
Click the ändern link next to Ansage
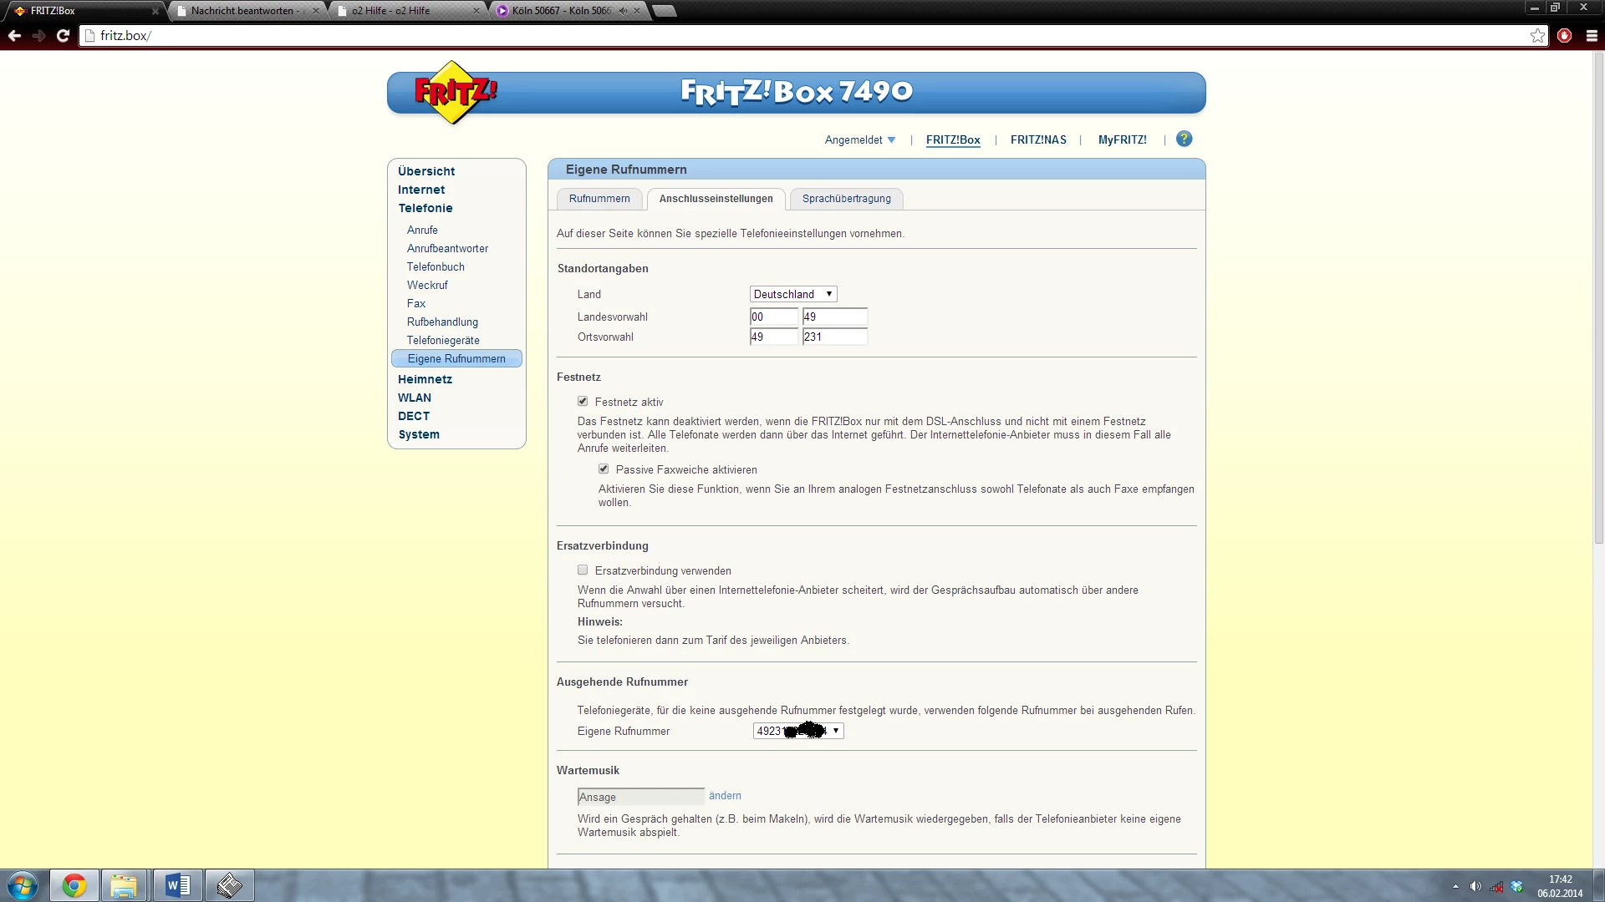(x=725, y=796)
